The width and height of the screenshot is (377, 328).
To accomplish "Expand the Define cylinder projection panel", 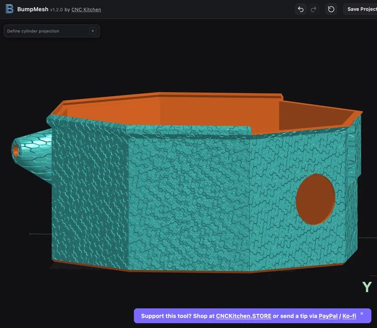I will tap(52, 31).
